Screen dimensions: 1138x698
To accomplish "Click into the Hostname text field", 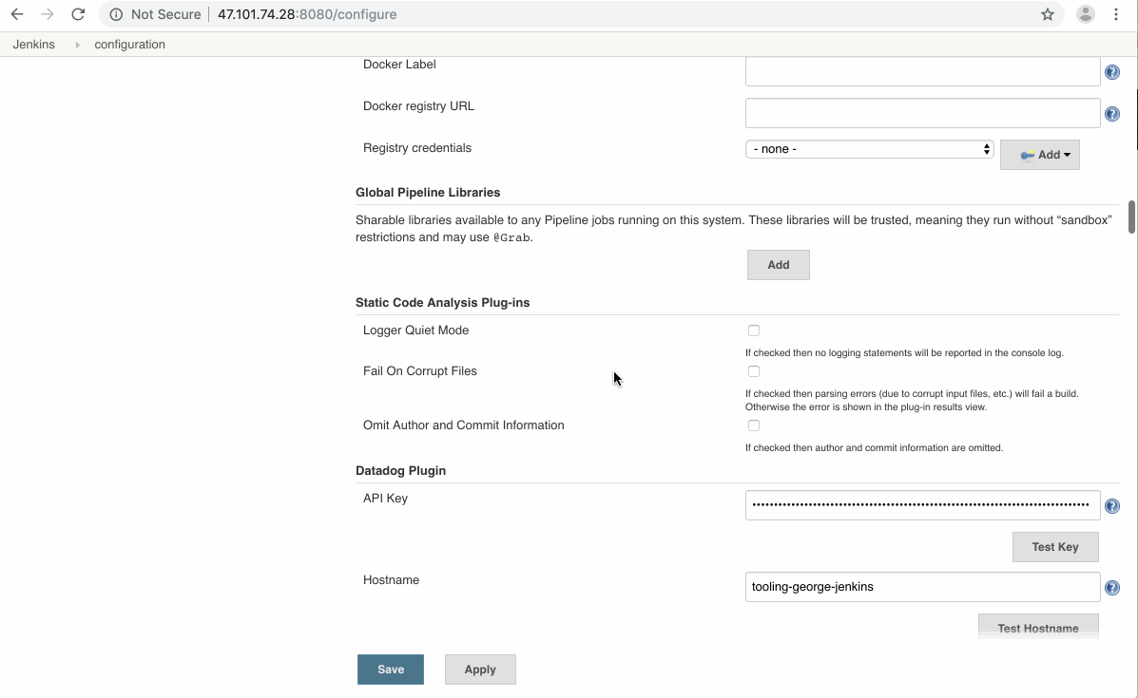I will pyautogui.click(x=922, y=587).
